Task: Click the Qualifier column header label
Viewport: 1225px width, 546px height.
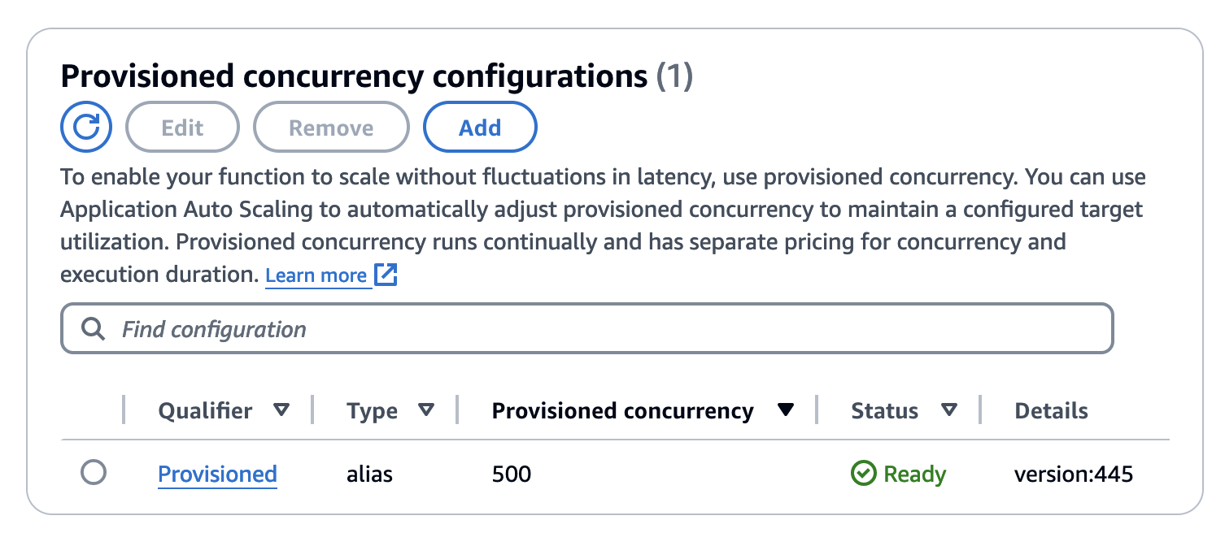Action: click(x=205, y=411)
